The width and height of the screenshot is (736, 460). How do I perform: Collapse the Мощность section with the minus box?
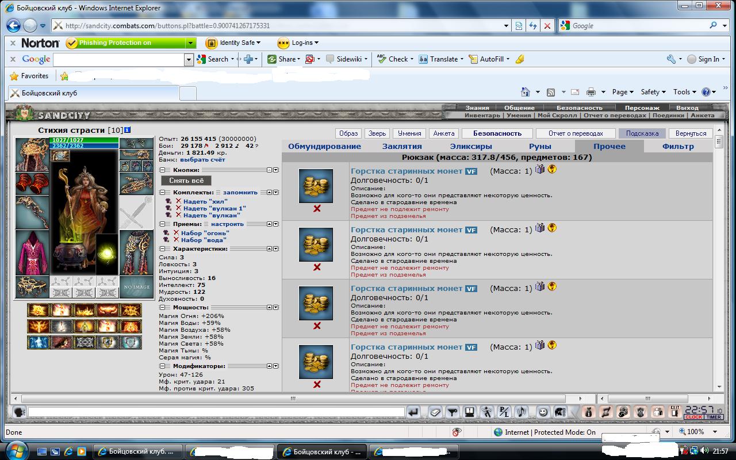point(162,308)
